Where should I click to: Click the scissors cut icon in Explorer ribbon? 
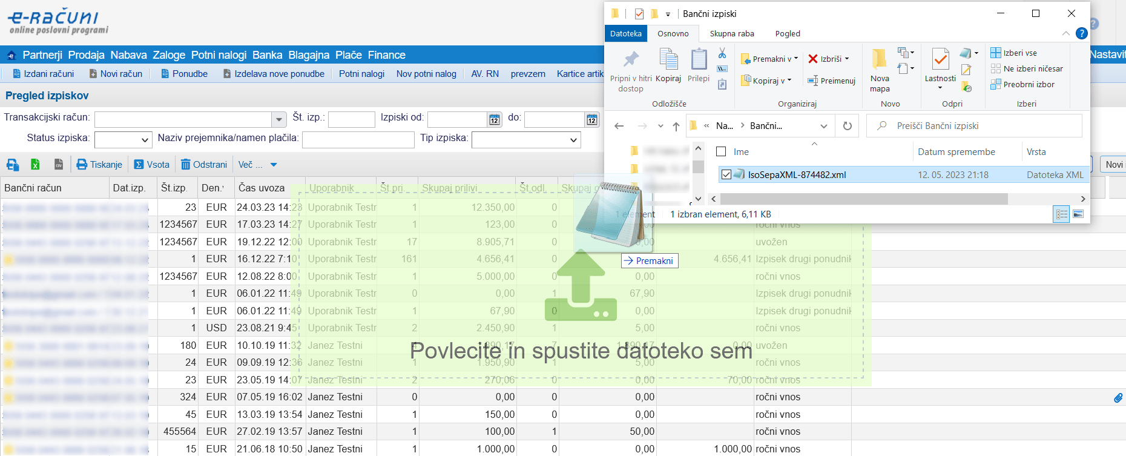click(722, 53)
